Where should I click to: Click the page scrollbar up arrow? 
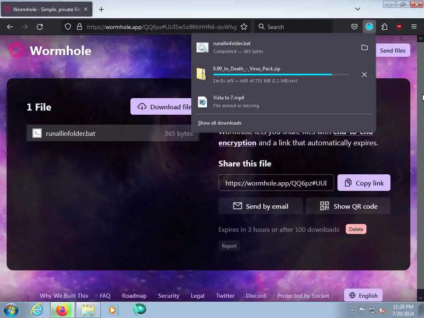pyautogui.click(x=420, y=39)
